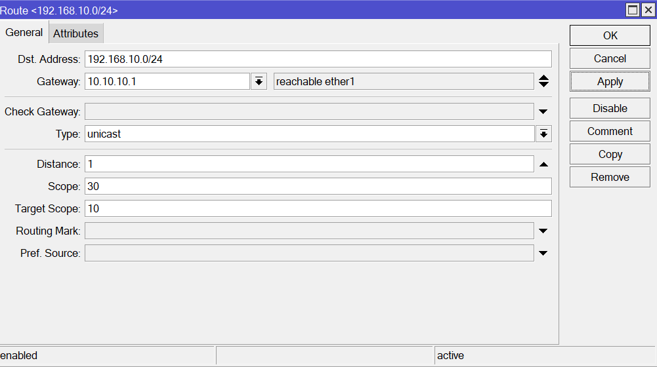Expand the Routing Mark option
657x367 pixels.
click(543, 231)
